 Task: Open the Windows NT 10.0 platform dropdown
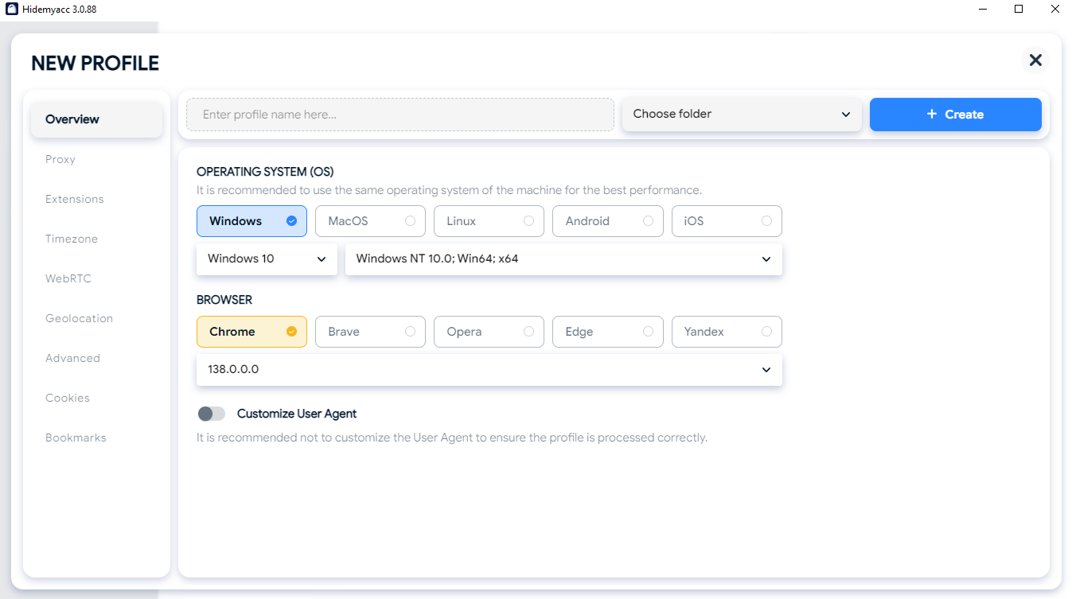click(563, 259)
